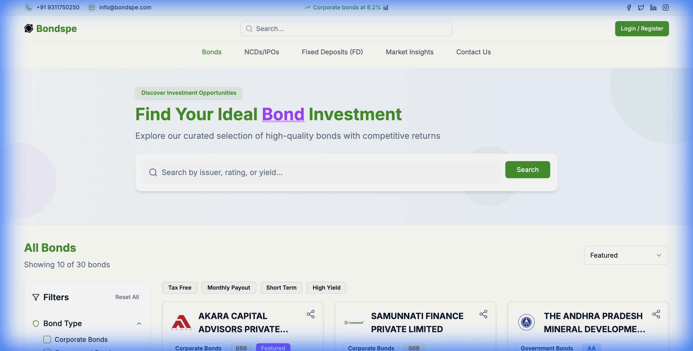Open the Twitter social icon
This screenshot has height=351, width=693.
(641, 7)
